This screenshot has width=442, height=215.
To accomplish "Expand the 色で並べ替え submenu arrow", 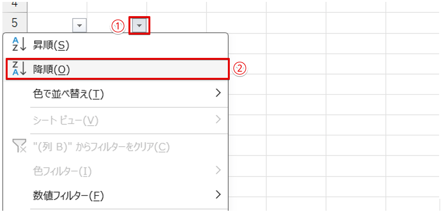I will click(218, 93).
